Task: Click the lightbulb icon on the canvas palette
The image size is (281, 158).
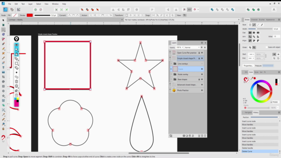Action: tap(17, 39)
